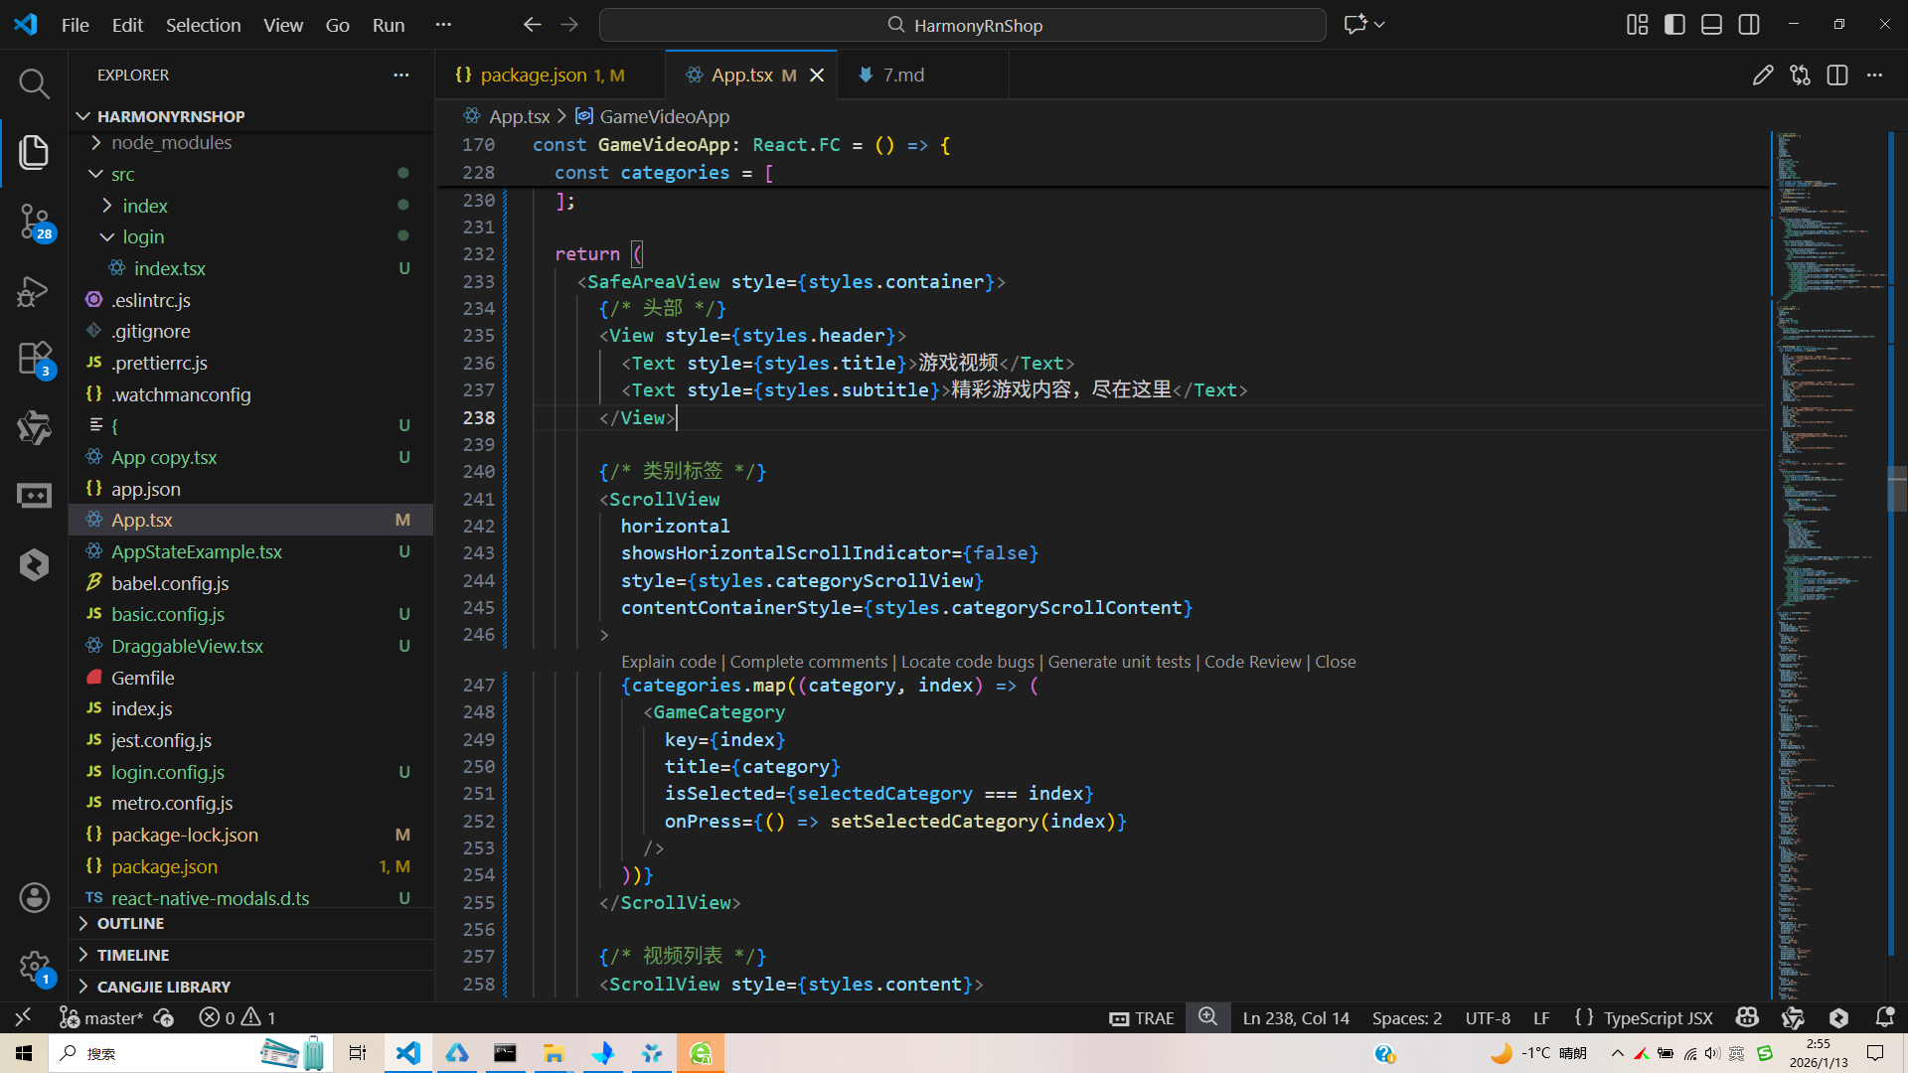Expand the node_modules folder
This screenshot has height=1073, width=1908.
pyautogui.click(x=171, y=143)
